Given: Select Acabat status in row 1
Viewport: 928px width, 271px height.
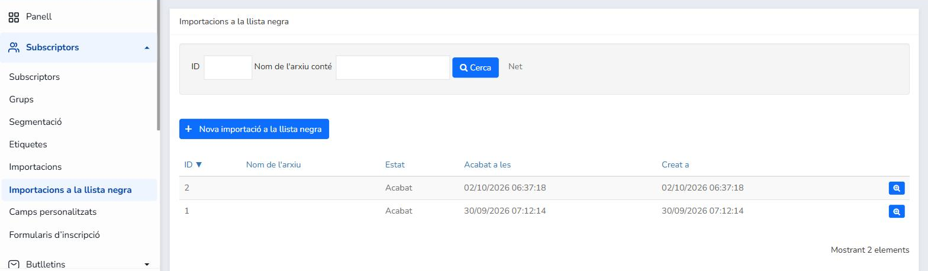Looking at the screenshot, I should 398,211.
